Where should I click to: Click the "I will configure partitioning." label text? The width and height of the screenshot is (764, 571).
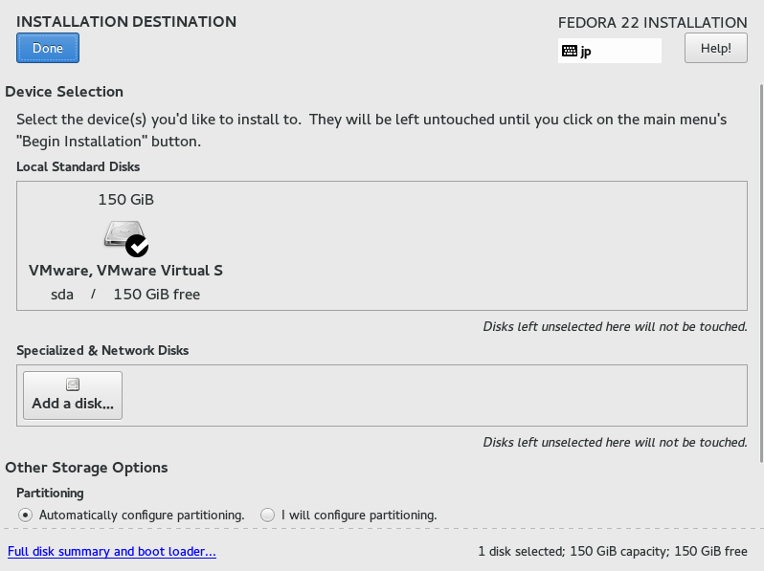pos(359,515)
